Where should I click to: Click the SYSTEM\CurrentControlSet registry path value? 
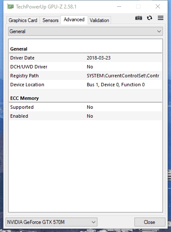coord(123,76)
